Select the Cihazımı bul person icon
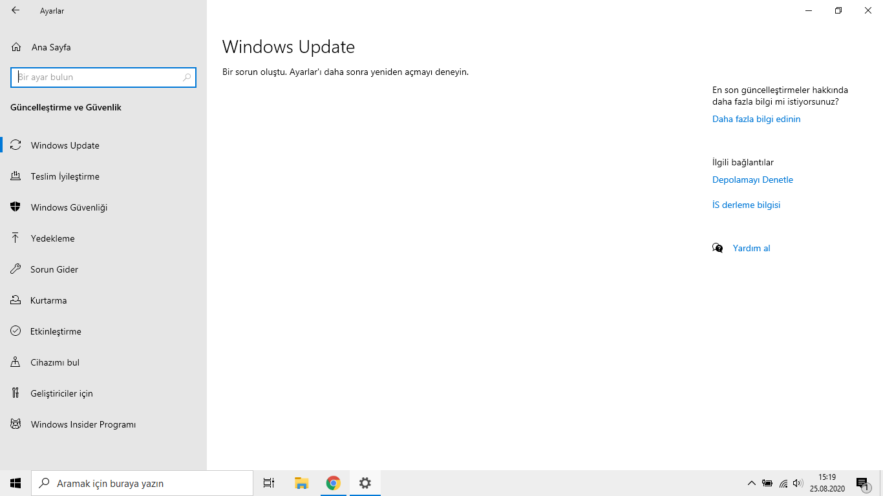Image resolution: width=883 pixels, height=496 pixels. [16, 362]
